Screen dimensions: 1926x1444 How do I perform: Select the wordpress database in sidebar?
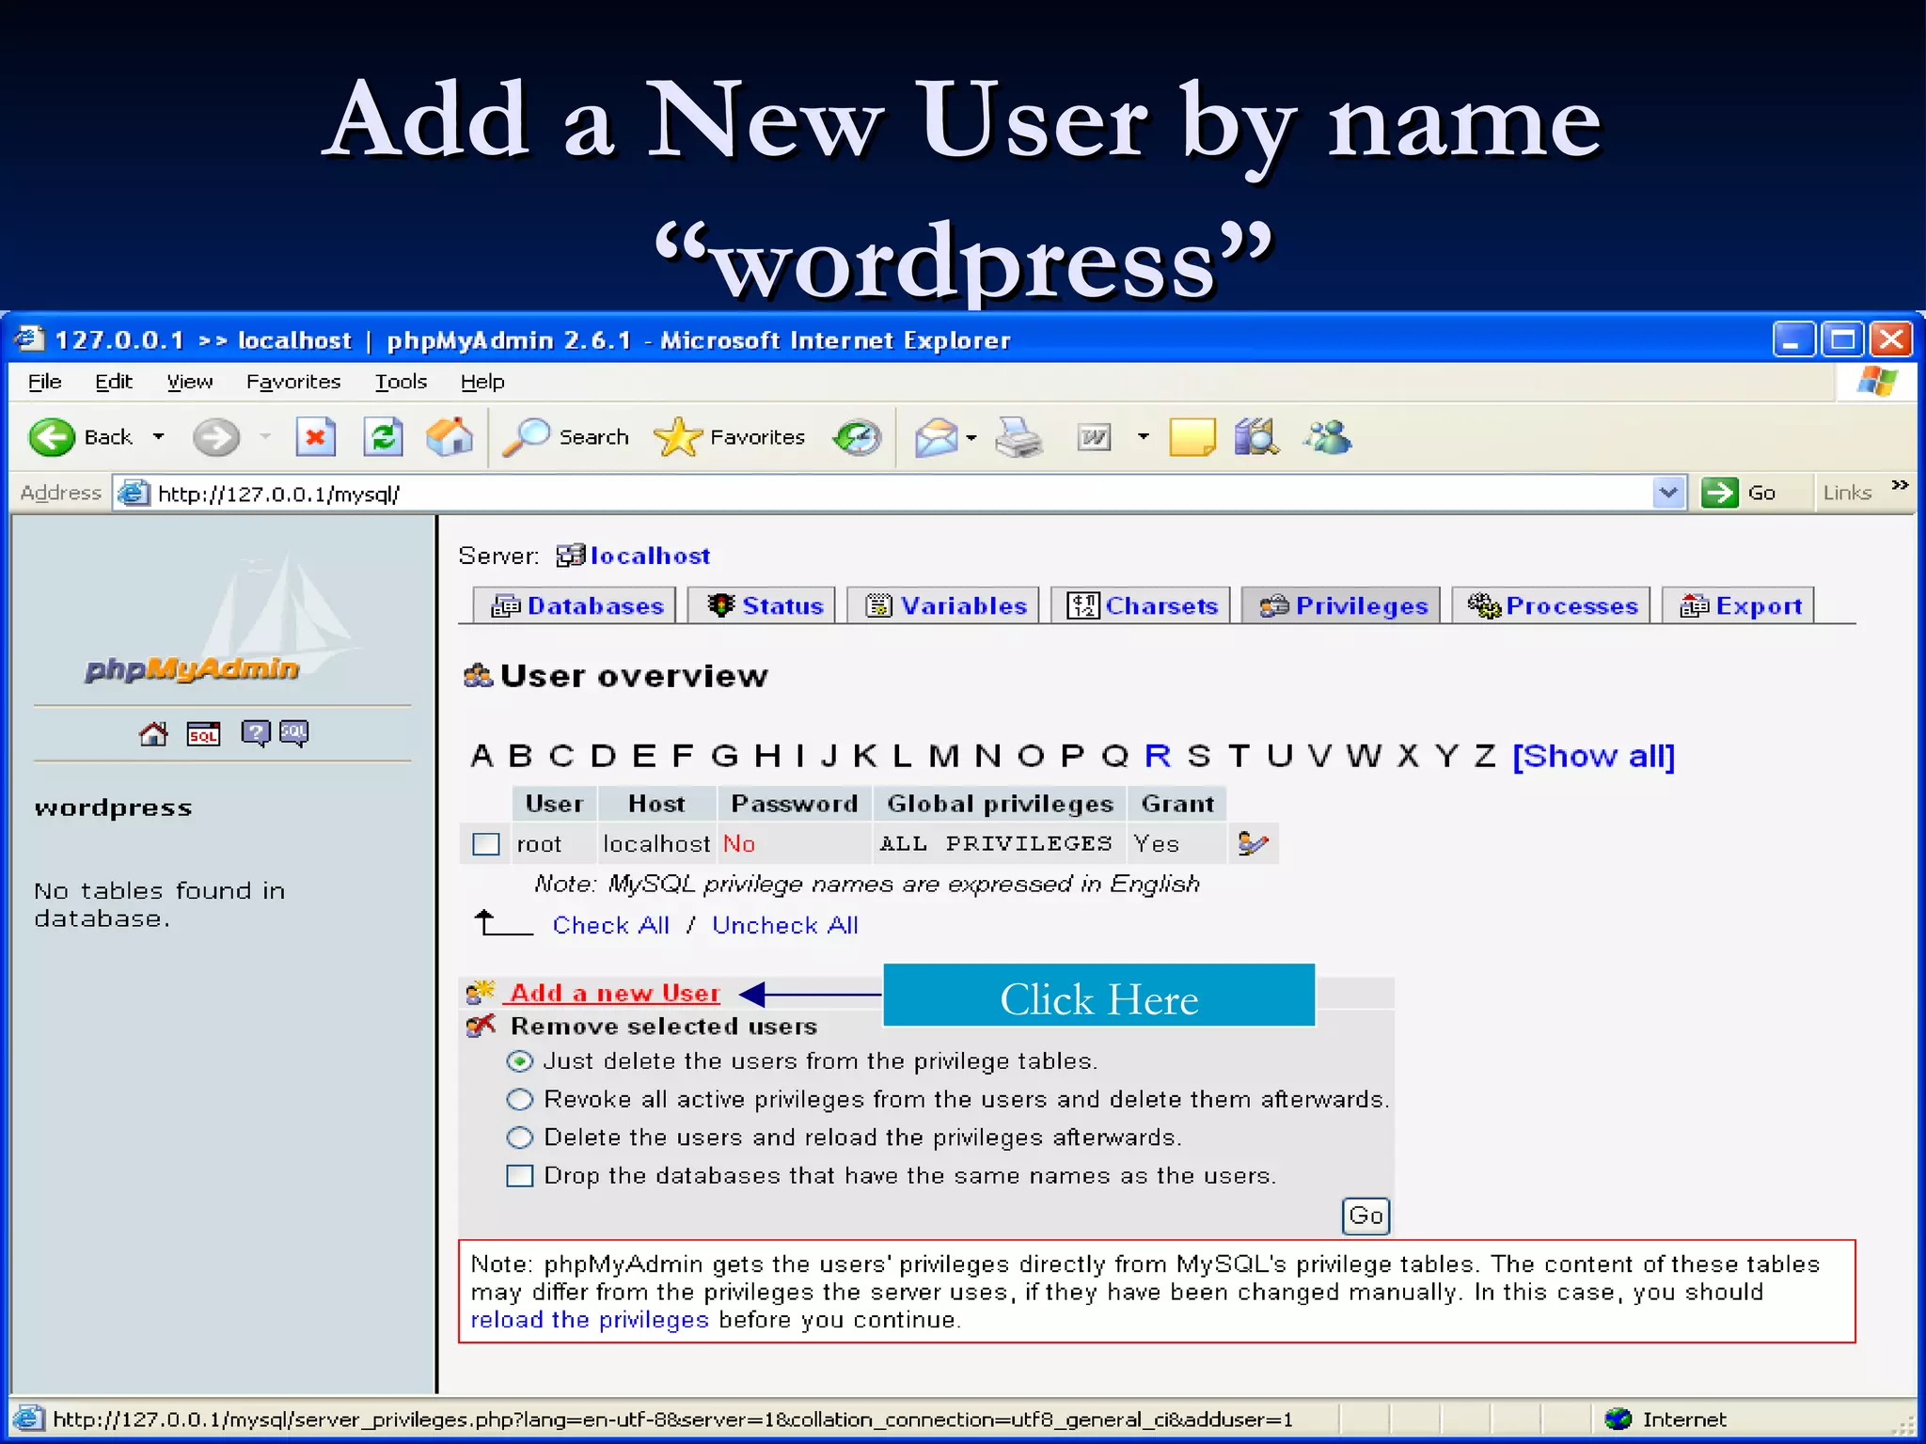click(113, 808)
